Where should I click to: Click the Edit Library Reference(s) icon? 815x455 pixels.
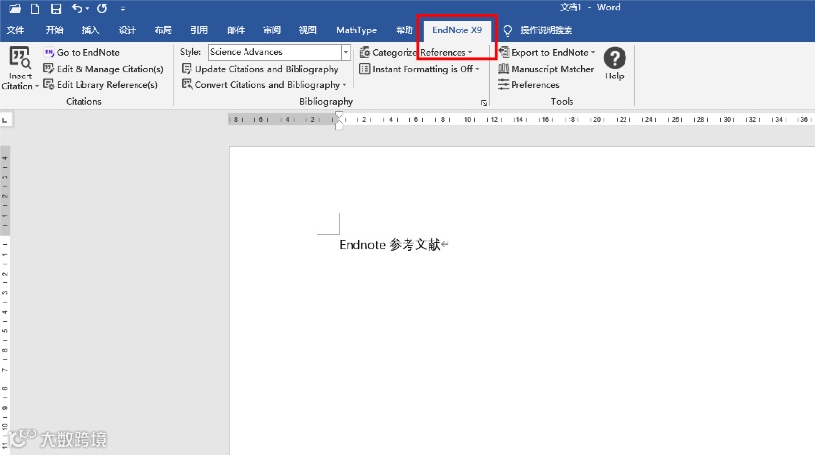[49, 84]
